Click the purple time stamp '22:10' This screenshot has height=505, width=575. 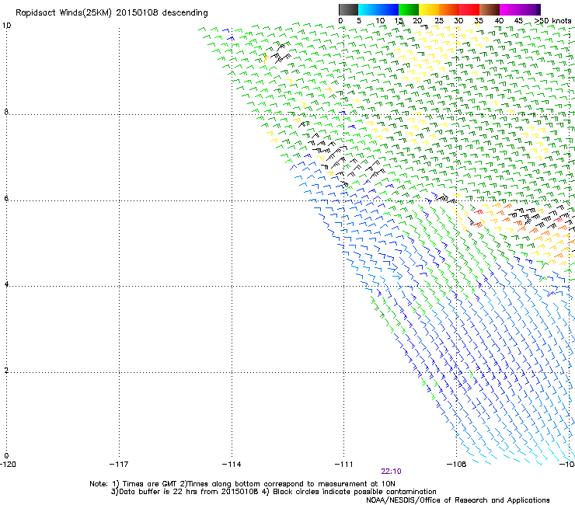coord(391,472)
